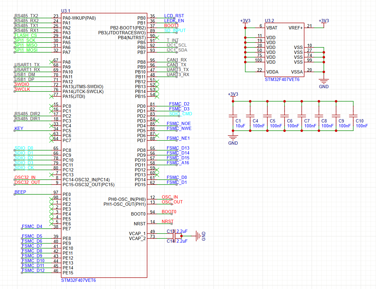Screen dimensions: 376x289
Task: Select capacitor C10 symbol
Action: (x=353, y=116)
